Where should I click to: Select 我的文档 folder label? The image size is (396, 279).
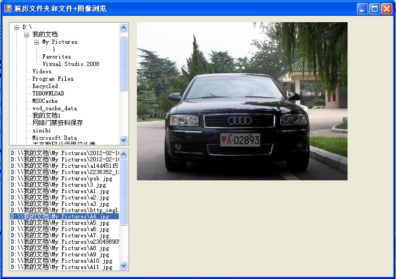(45, 34)
